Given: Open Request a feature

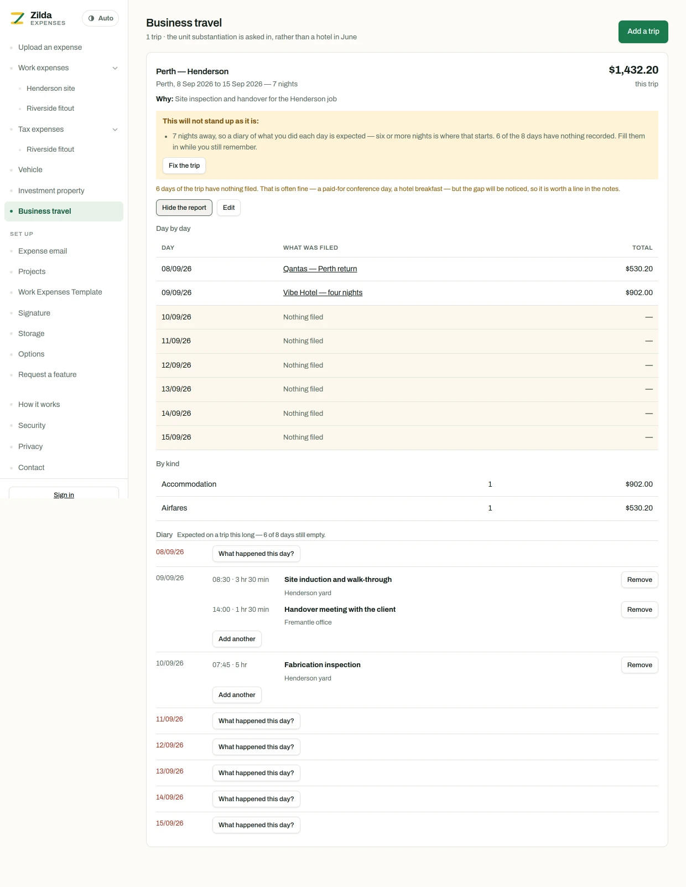Looking at the screenshot, I should (64, 375).
